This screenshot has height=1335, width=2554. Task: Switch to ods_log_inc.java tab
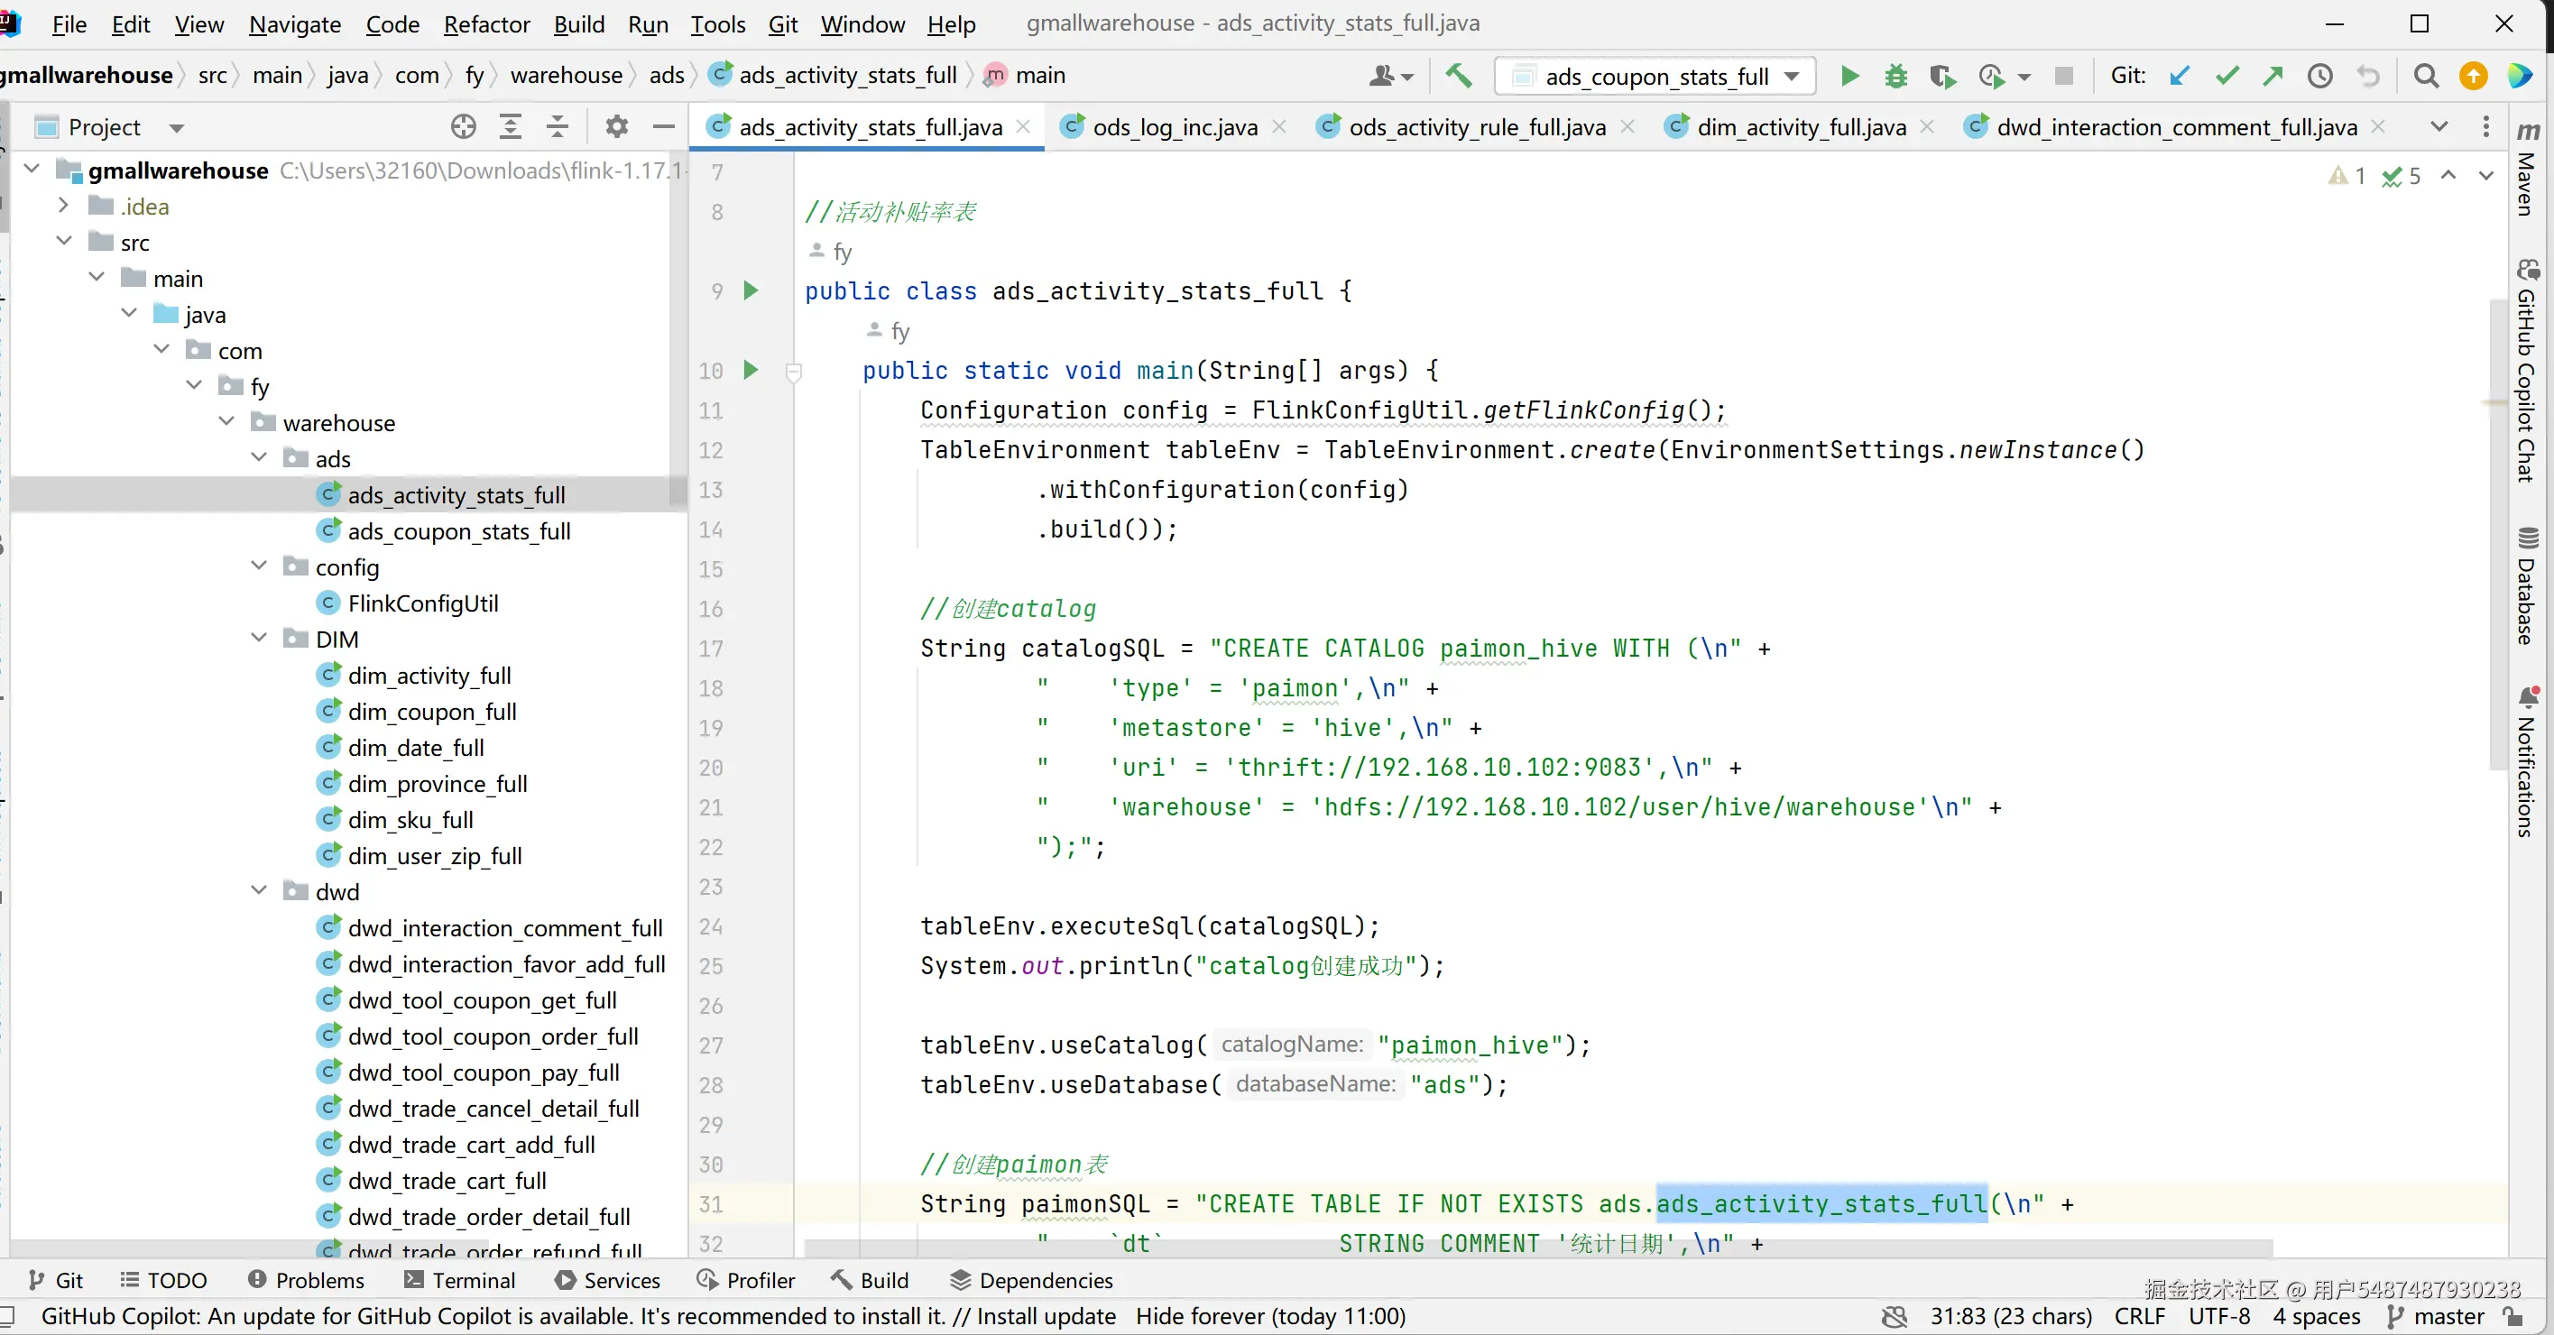point(1174,127)
